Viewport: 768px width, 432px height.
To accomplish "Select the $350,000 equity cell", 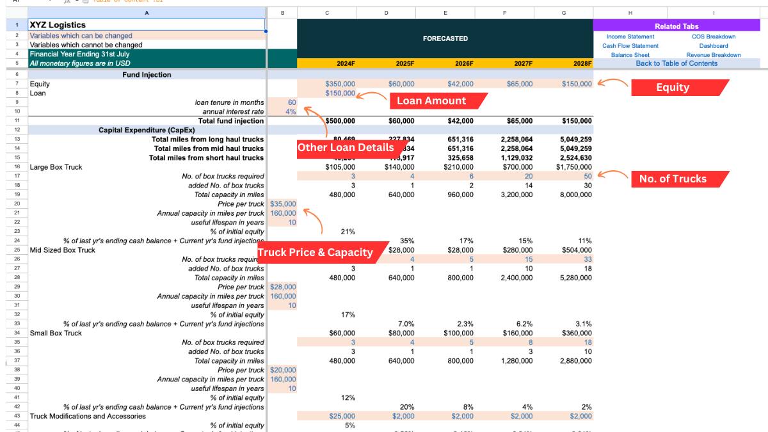I will tap(327, 84).
